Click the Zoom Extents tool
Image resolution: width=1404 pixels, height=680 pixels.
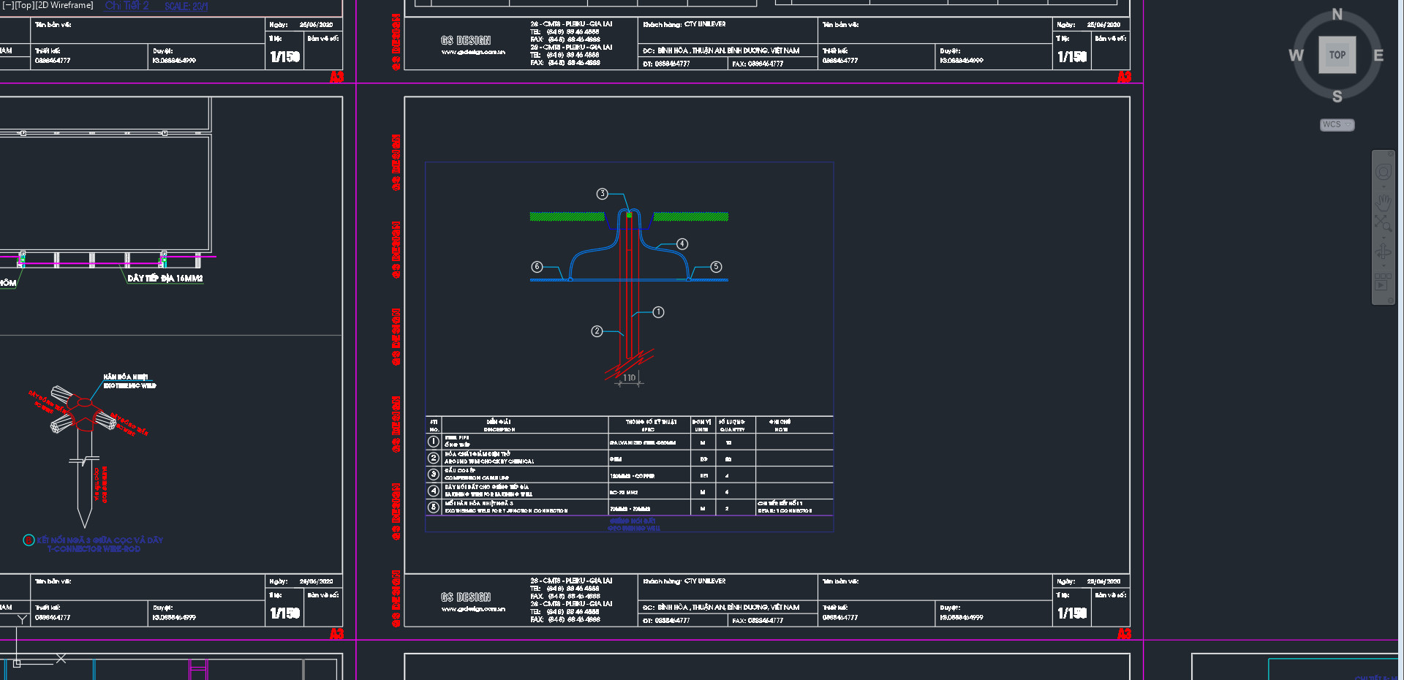1383,223
